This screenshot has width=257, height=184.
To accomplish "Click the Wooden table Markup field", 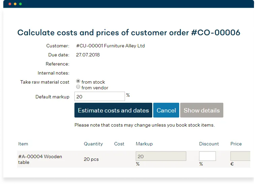I will point(161,156).
